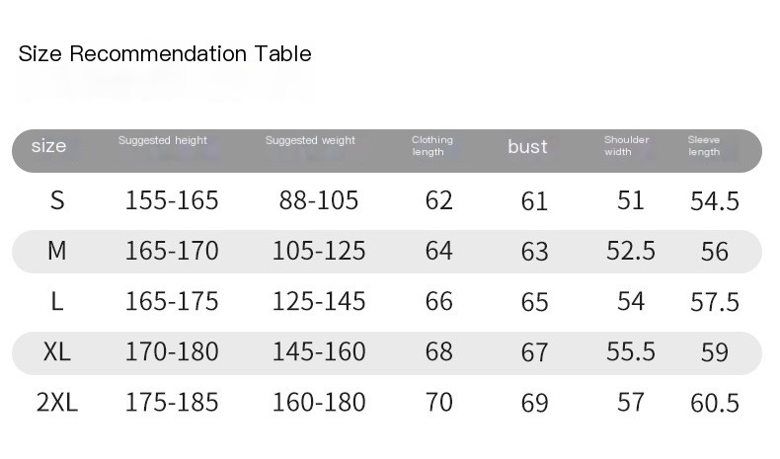Select clothing length value 70

point(438,403)
